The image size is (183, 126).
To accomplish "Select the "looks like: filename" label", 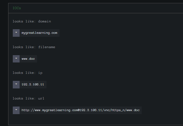I will pyautogui.click(x=34, y=47).
